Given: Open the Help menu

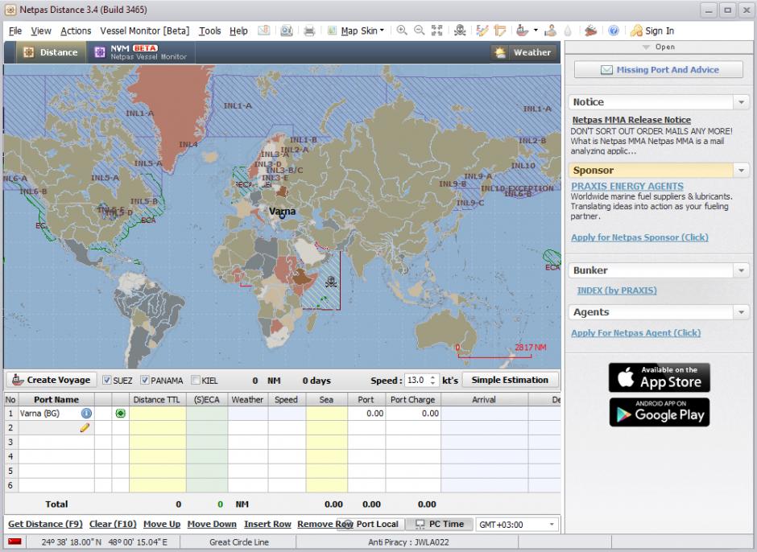Looking at the screenshot, I should click(238, 31).
